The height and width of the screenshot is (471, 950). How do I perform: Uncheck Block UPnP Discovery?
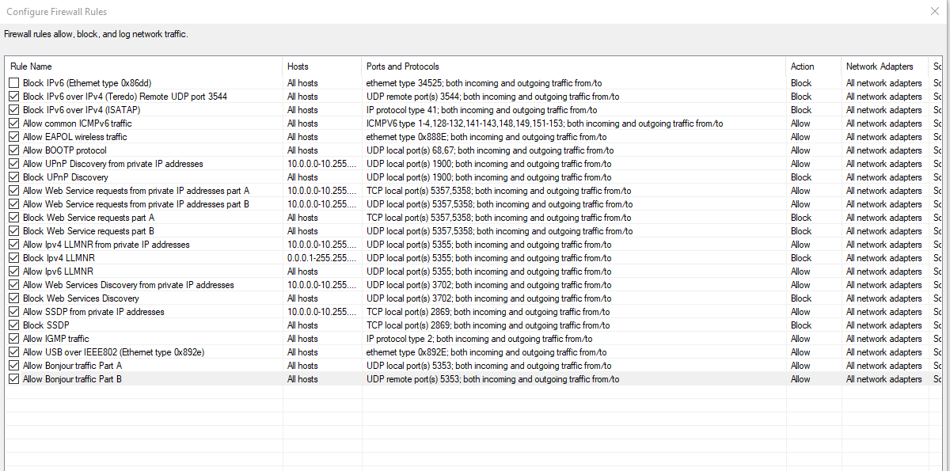click(x=13, y=177)
